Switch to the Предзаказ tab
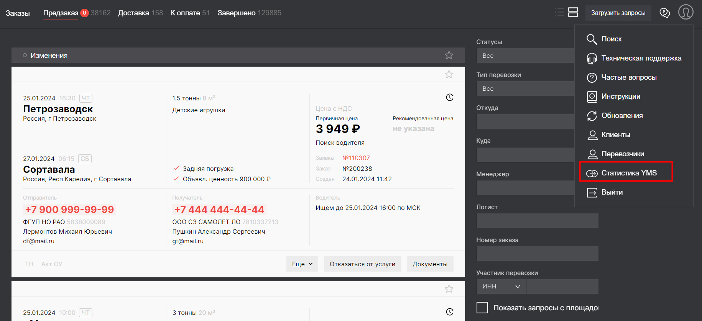 tap(61, 13)
